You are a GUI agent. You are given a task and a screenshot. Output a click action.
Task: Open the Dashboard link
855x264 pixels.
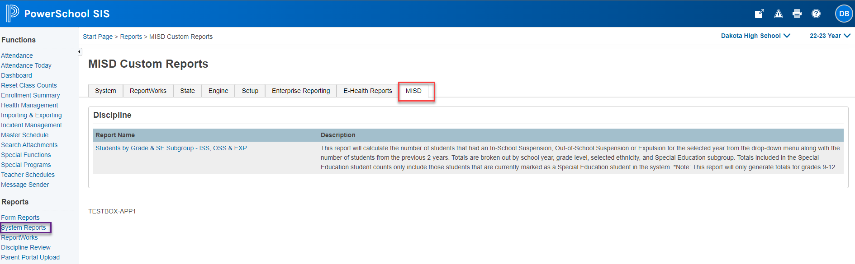pos(16,75)
